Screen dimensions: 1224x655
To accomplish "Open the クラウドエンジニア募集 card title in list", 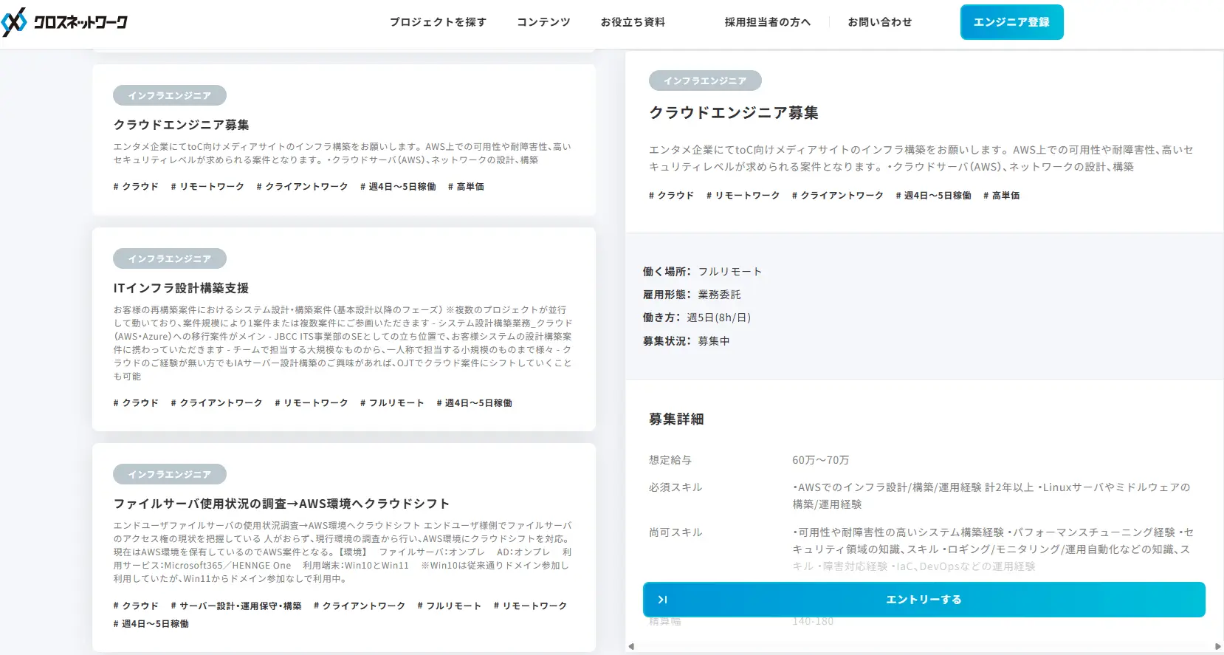I will (181, 125).
